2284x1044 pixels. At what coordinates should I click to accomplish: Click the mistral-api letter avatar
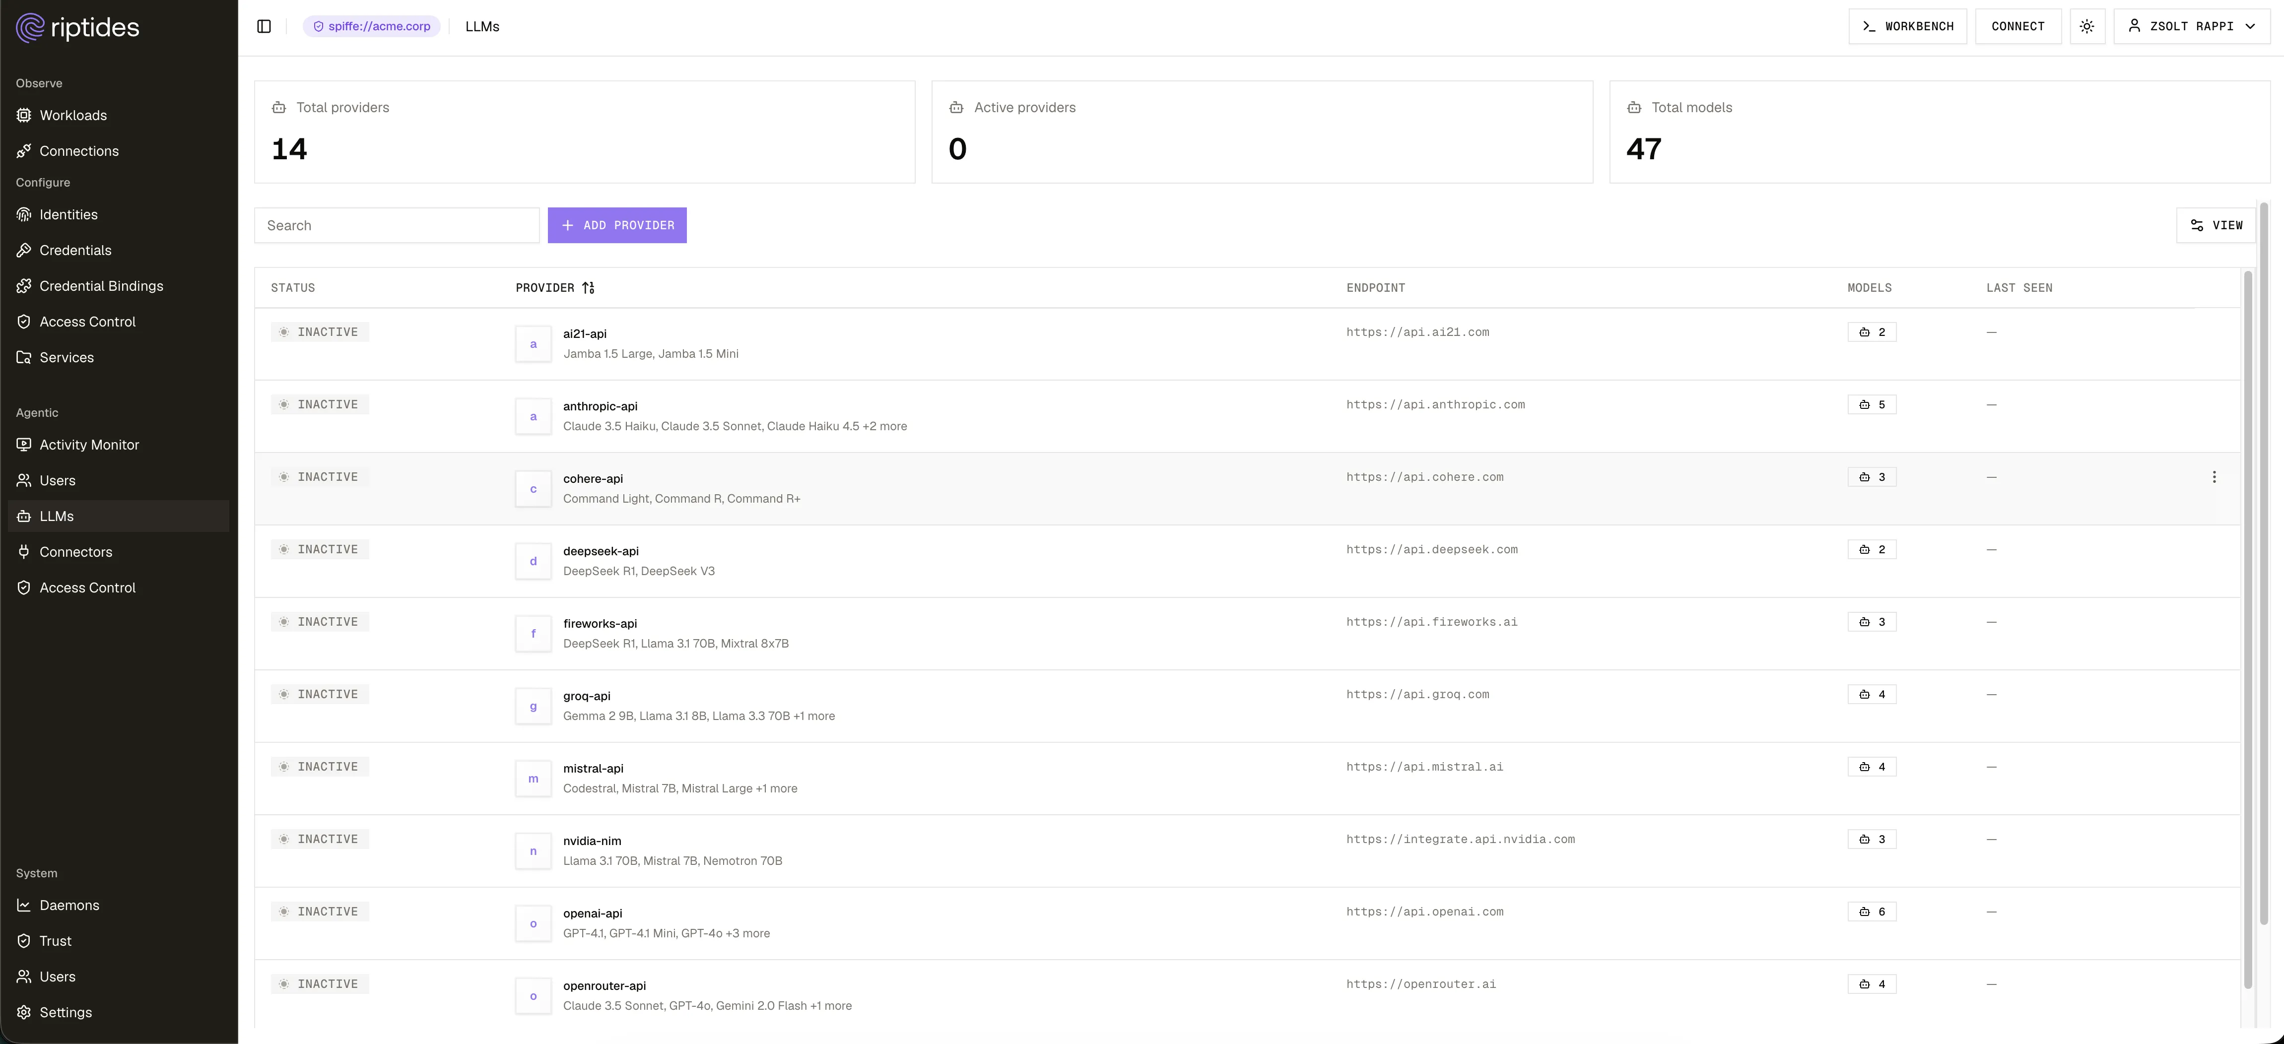(x=533, y=779)
